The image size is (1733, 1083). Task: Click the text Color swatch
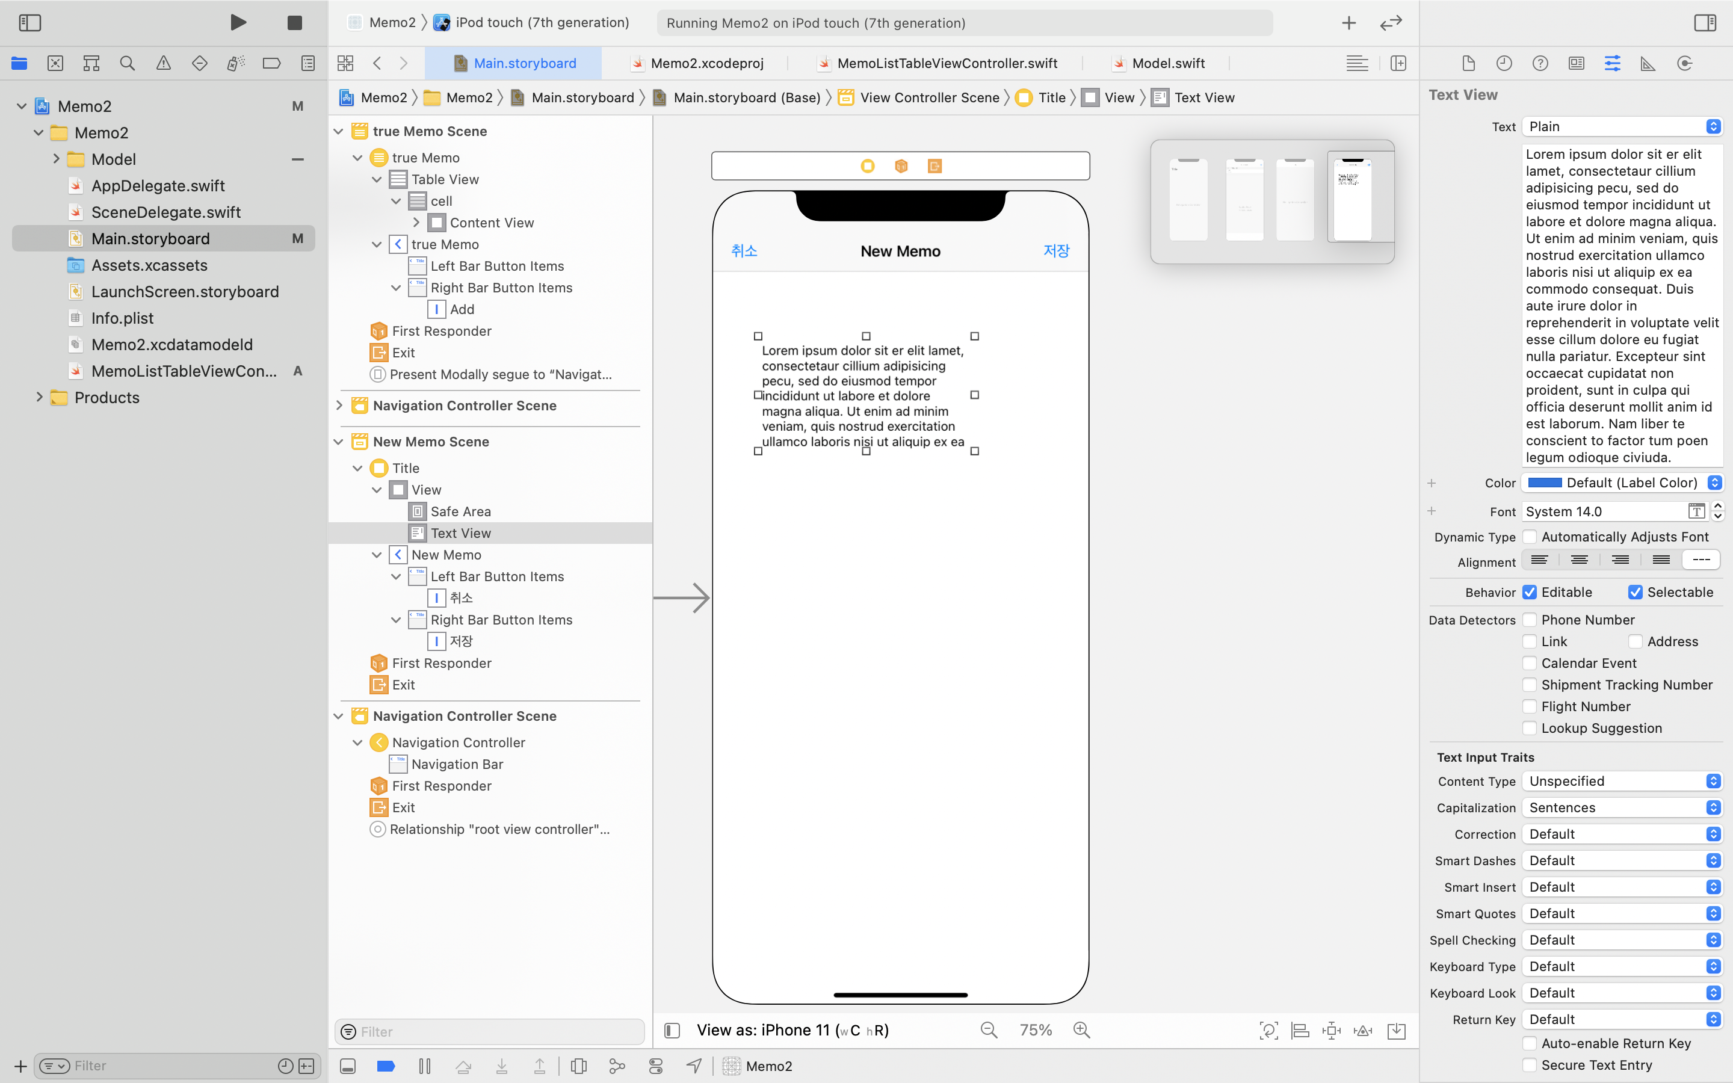coord(1545,483)
